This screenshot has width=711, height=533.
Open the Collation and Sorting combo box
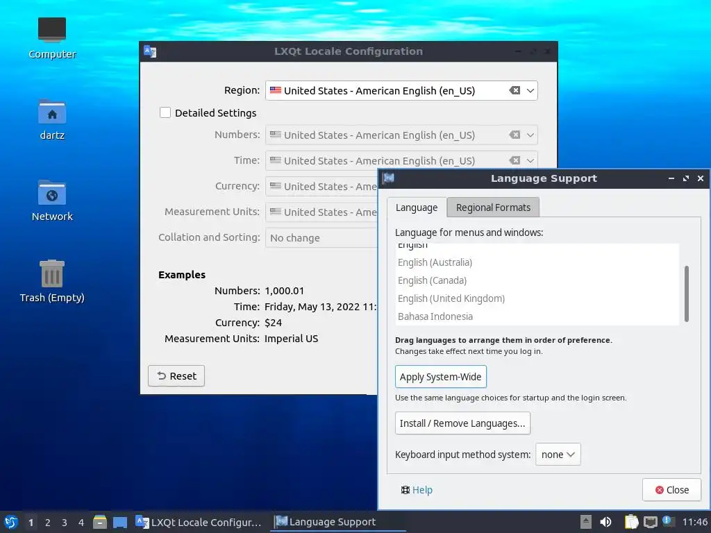(321, 237)
